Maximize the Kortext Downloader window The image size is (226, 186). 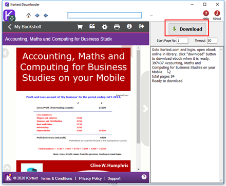pyautogui.click(x=204, y=4)
